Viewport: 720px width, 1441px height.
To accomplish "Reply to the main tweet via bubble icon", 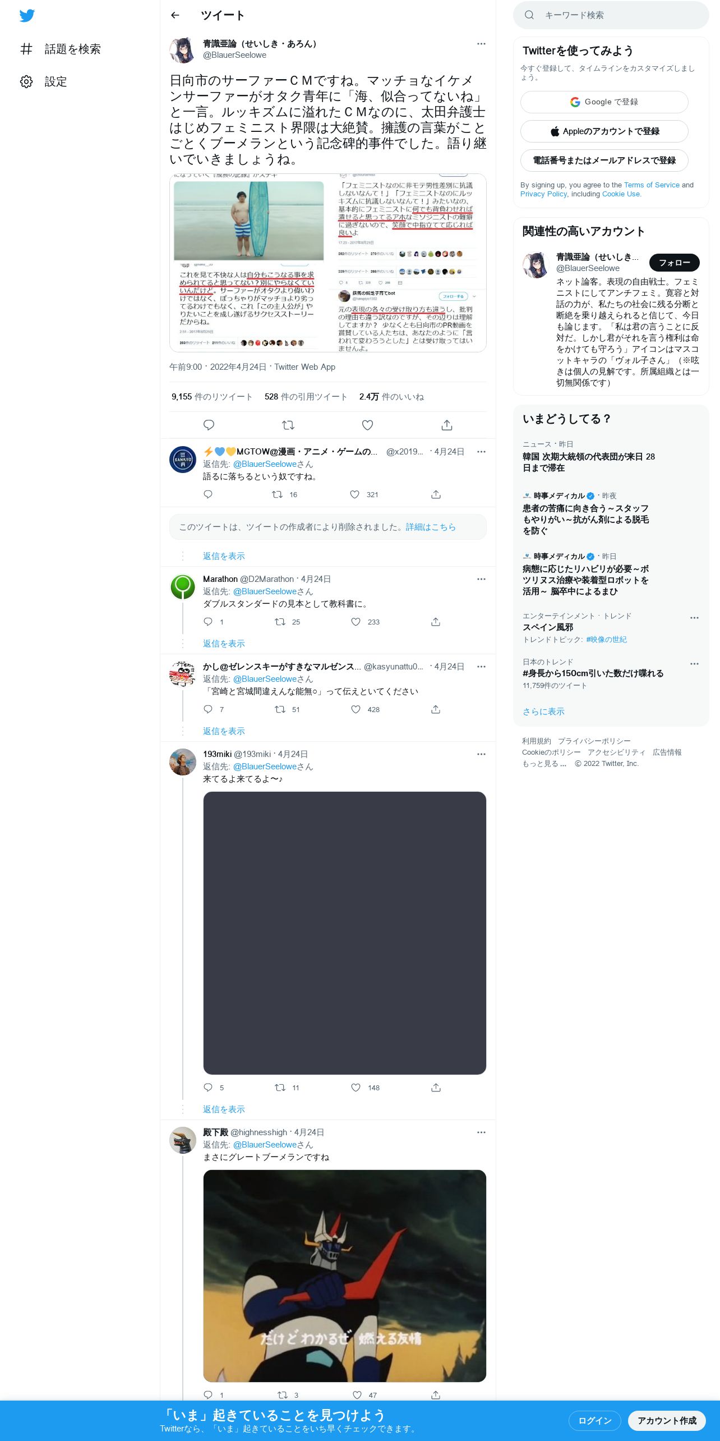I will point(209,425).
